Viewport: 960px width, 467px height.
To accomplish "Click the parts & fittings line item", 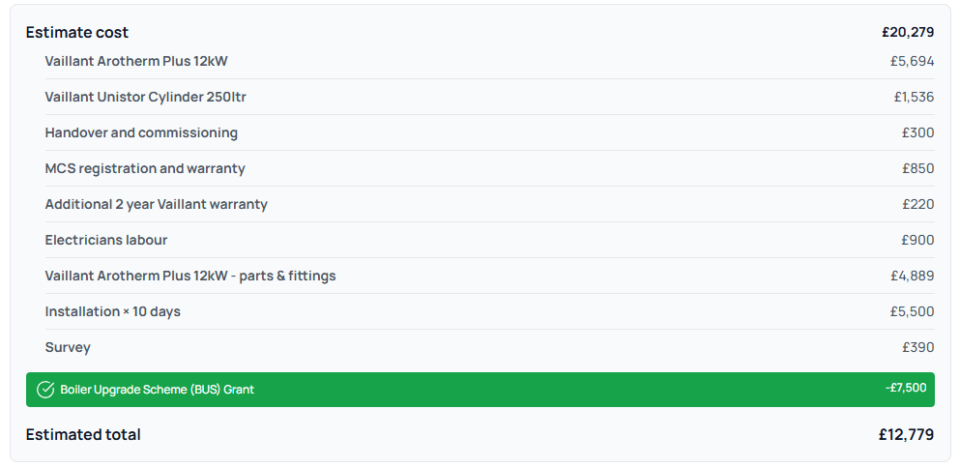I will click(190, 276).
